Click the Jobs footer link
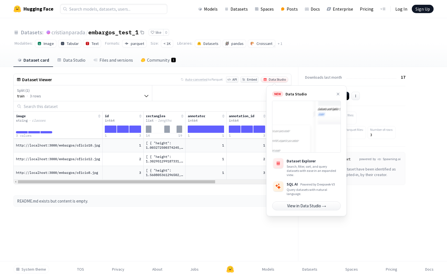Viewport: 447px width, 279px height. [x=194, y=269]
